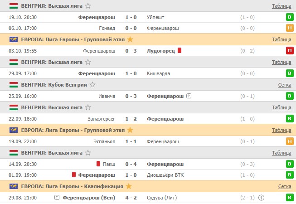This screenshot has width=296, height=204.
Task: Click the advancement icon in the Иванча match row
Action: click(189, 96)
